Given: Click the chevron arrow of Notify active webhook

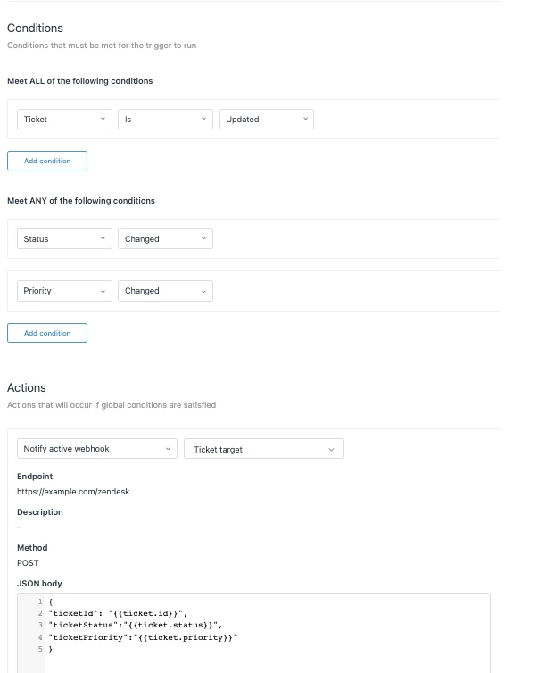Looking at the screenshot, I should pos(168,449).
